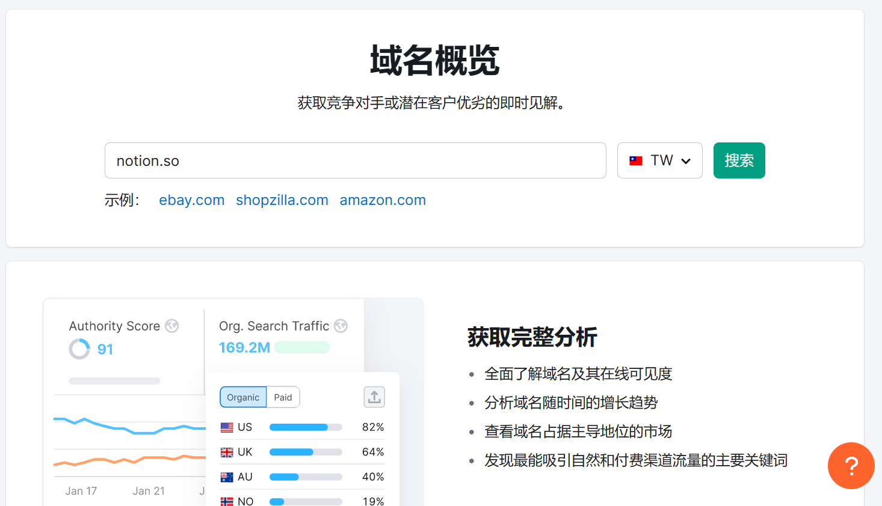Screen dimensions: 882x506
Task: Click the domain input containing notion.so
Action: pyautogui.click(x=355, y=160)
